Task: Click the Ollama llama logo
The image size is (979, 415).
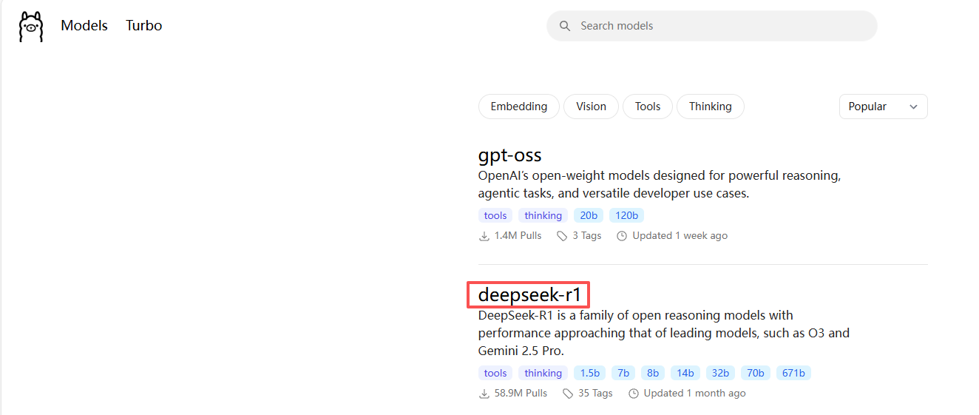Action: [31, 26]
